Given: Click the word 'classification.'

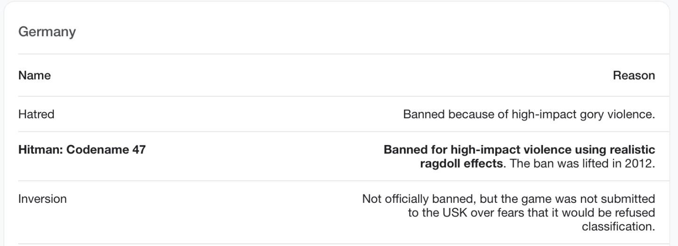Looking at the screenshot, I should point(618,227).
